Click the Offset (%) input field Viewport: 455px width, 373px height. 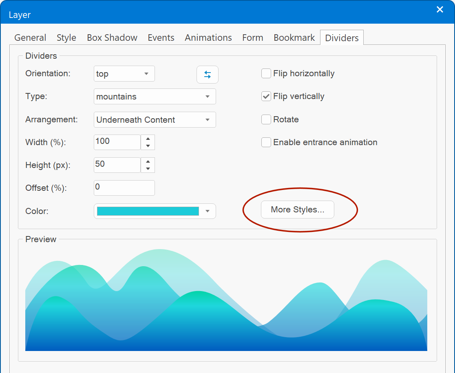(x=124, y=188)
